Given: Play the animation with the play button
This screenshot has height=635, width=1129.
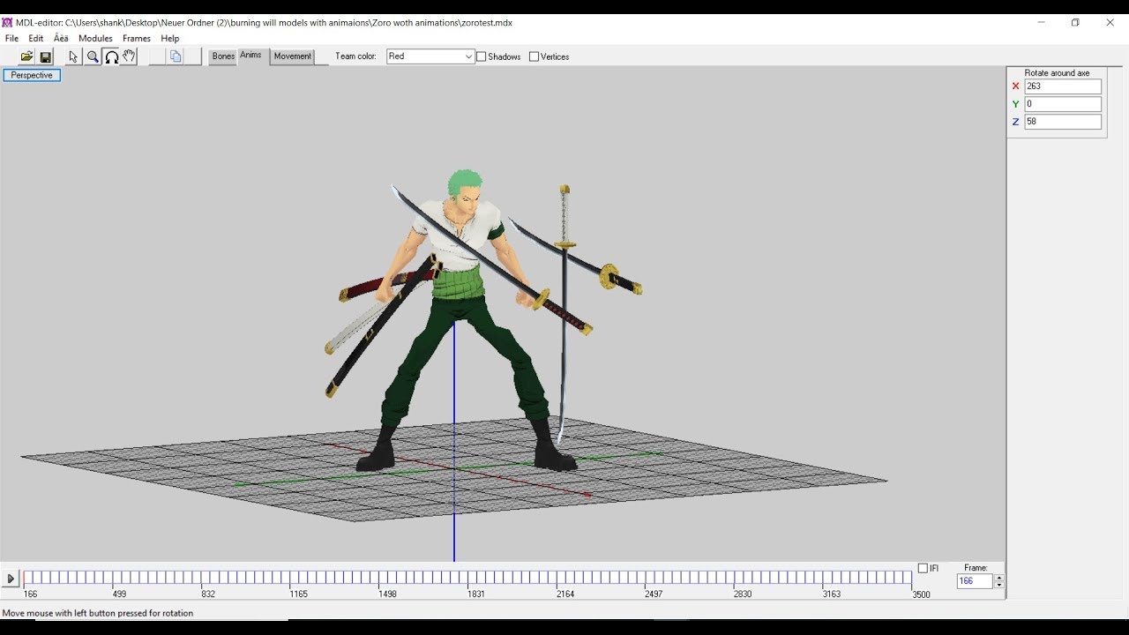Looking at the screenshot, I should [x=11, y=579].
